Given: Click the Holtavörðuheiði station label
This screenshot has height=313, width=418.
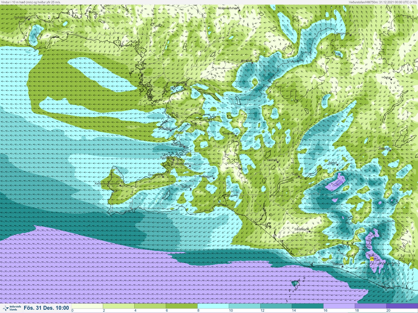Looking at the screenshot, I should (229, 8).
